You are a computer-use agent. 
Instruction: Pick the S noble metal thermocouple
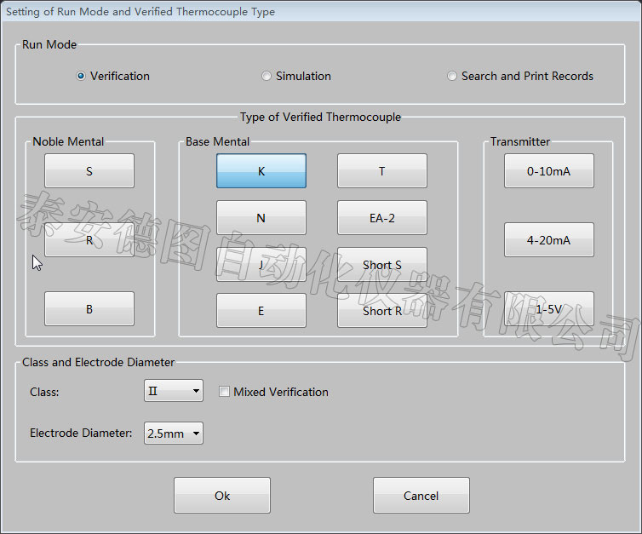89,171
